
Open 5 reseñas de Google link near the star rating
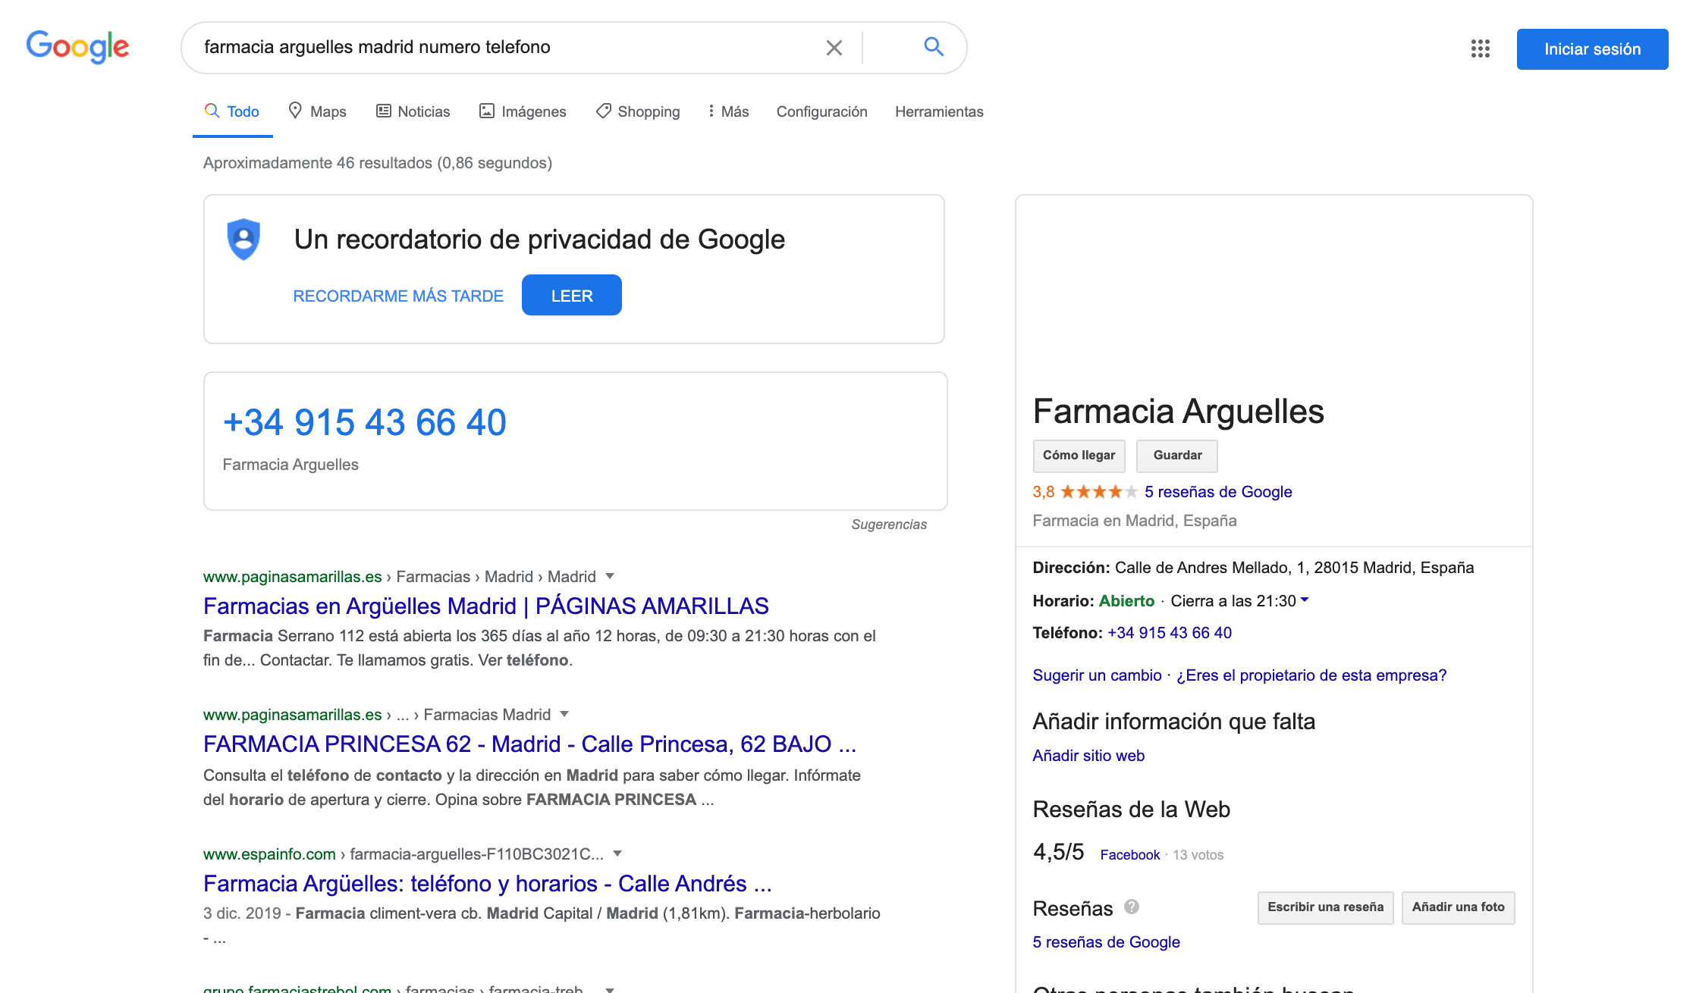[x=1218, y=492]
